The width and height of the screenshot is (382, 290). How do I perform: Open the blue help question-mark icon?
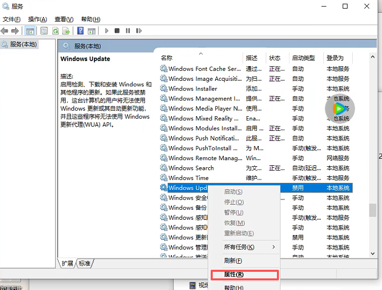80,31
